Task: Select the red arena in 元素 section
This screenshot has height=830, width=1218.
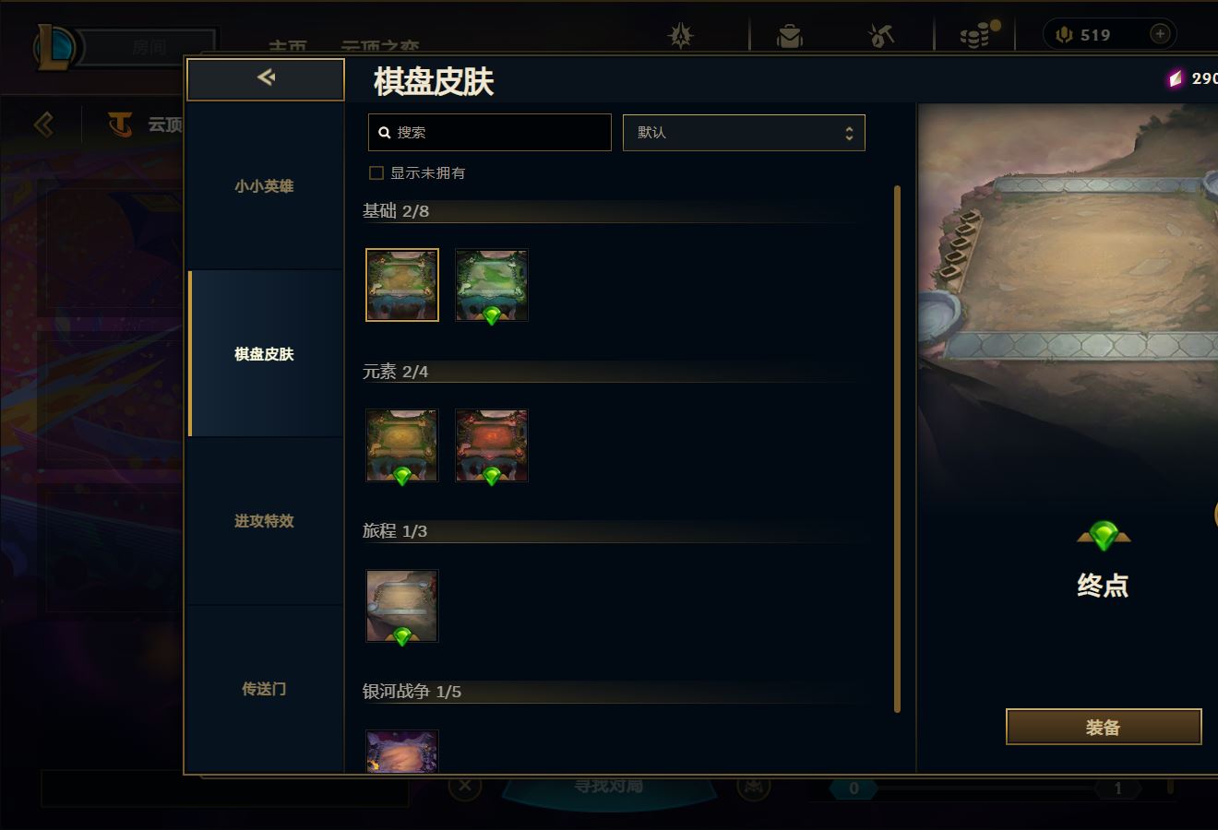Action: click(492, 446)
